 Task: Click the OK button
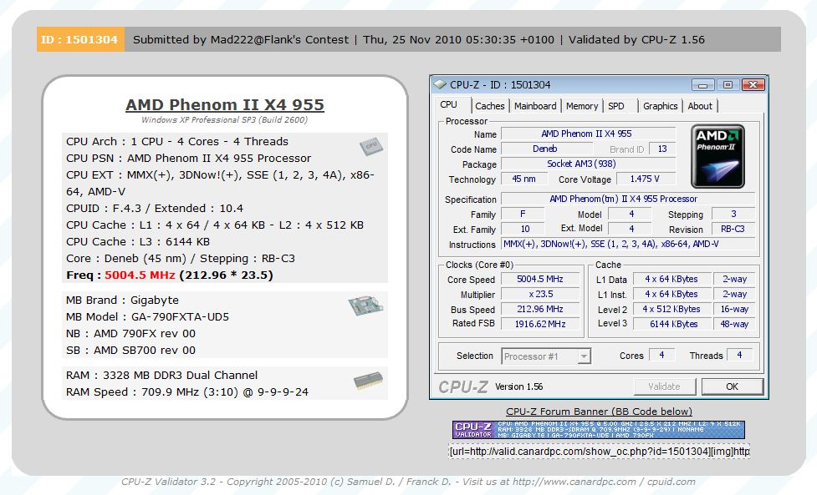pyautogui.click(x=732, y=386)
